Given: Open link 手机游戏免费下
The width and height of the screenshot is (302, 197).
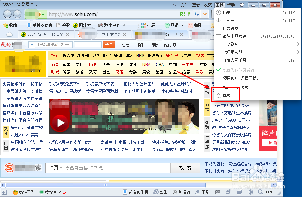Looking at the screenshot, I should (64, 84).
